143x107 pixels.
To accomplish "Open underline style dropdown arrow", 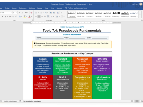I will pos(7,17).
